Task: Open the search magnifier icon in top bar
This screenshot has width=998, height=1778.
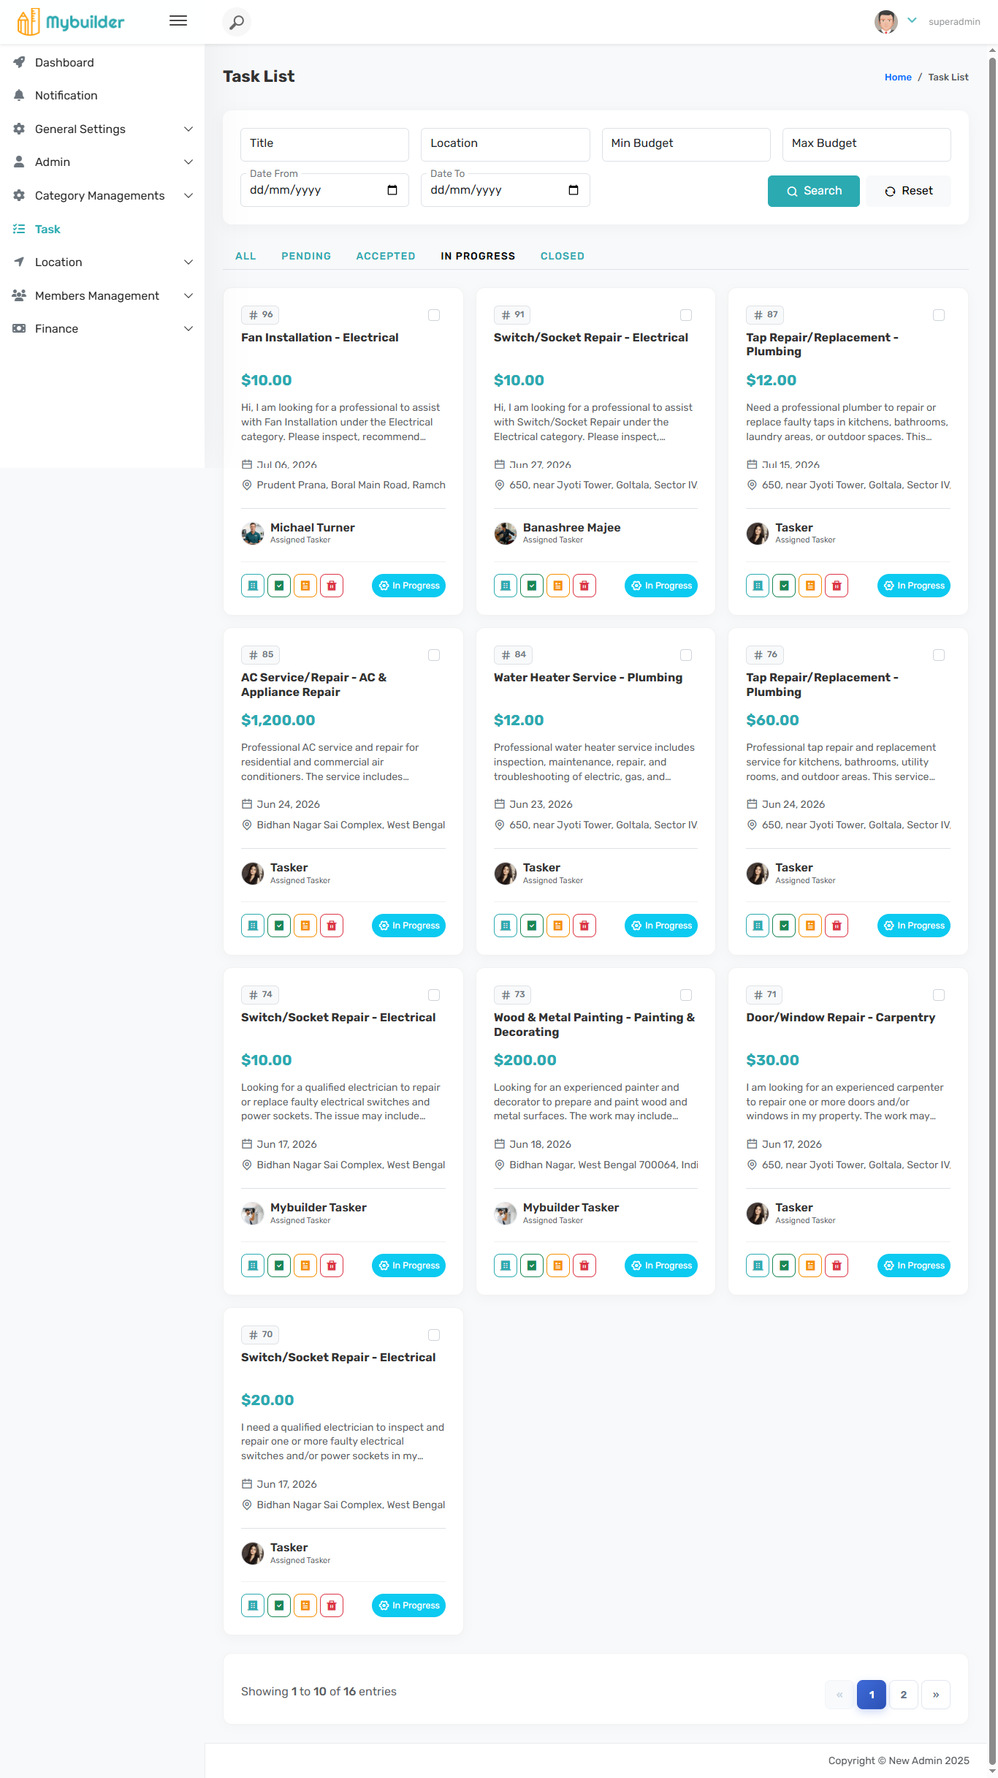Action: click(237, 22)
